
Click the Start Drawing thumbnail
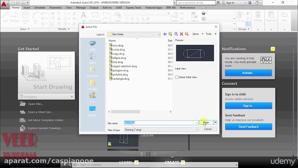pos(46,73)
